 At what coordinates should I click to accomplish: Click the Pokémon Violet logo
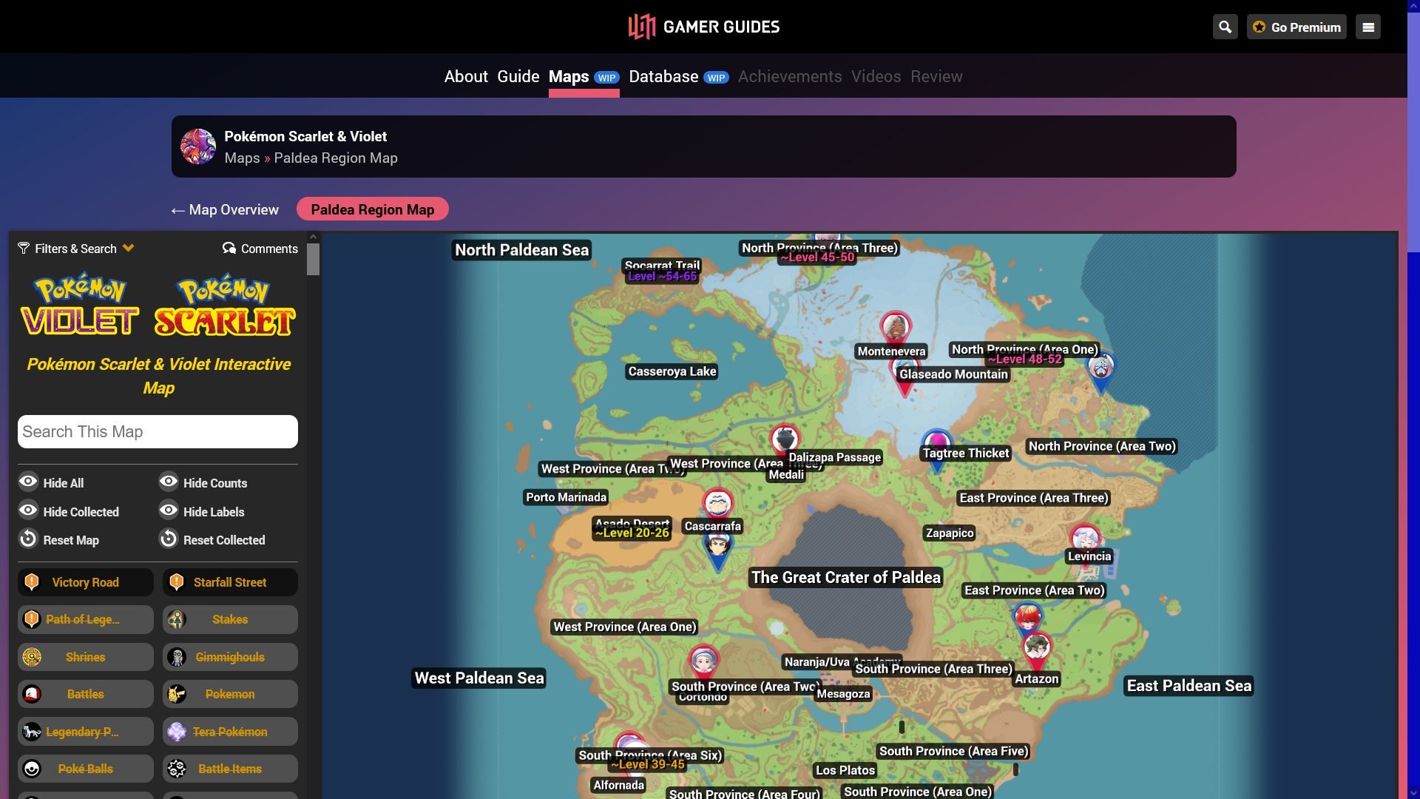pos(80,304)
